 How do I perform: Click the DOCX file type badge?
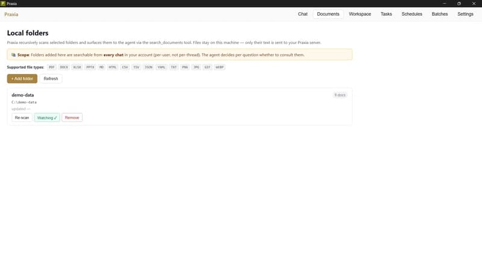click(64, 67)
